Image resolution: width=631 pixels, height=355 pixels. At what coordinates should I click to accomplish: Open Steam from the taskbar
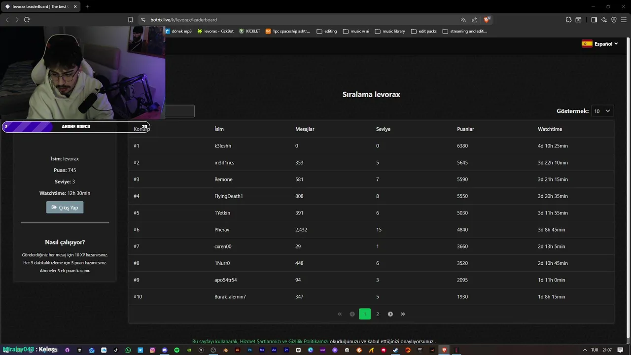396,350
